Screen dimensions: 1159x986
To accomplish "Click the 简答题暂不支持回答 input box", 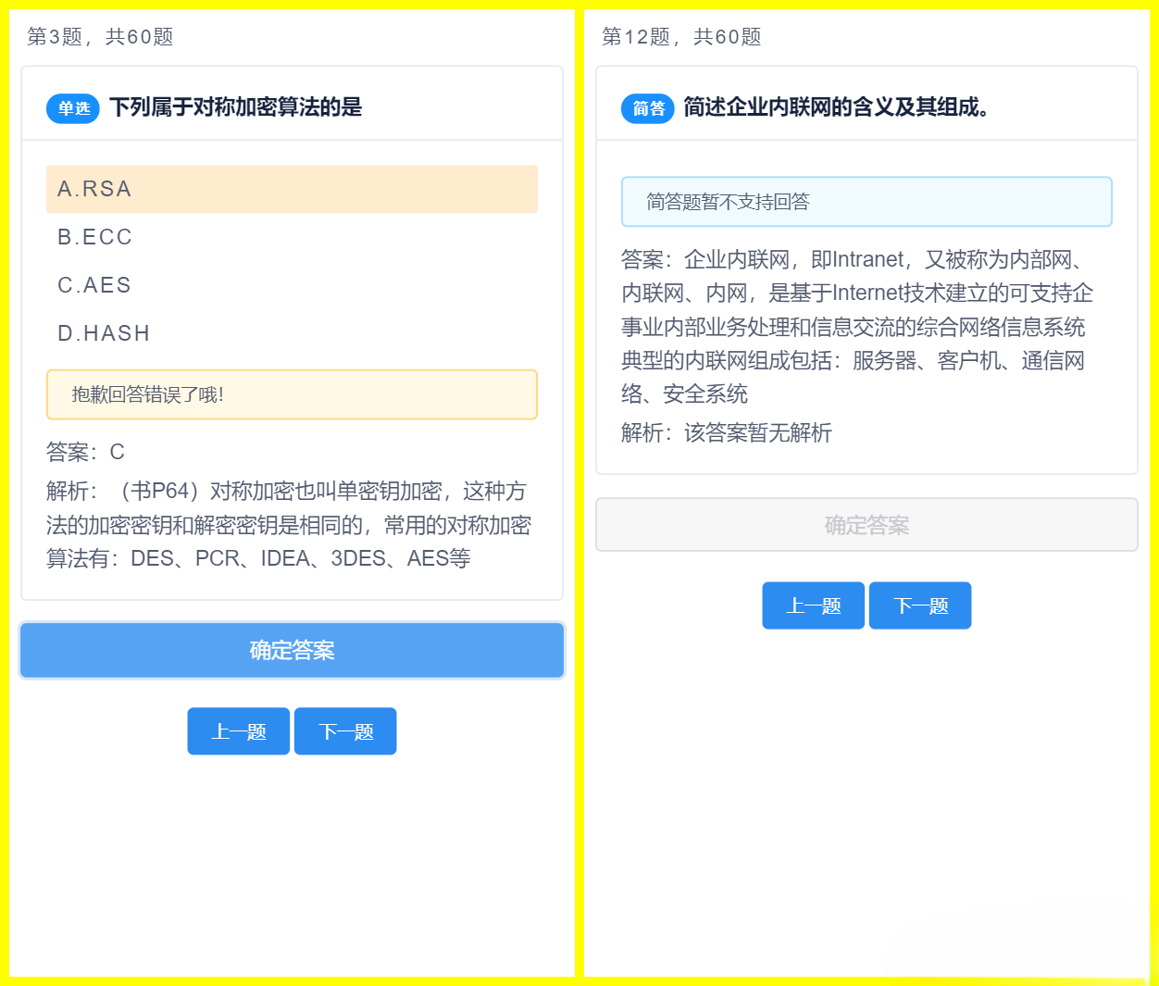I will [866, 201].
